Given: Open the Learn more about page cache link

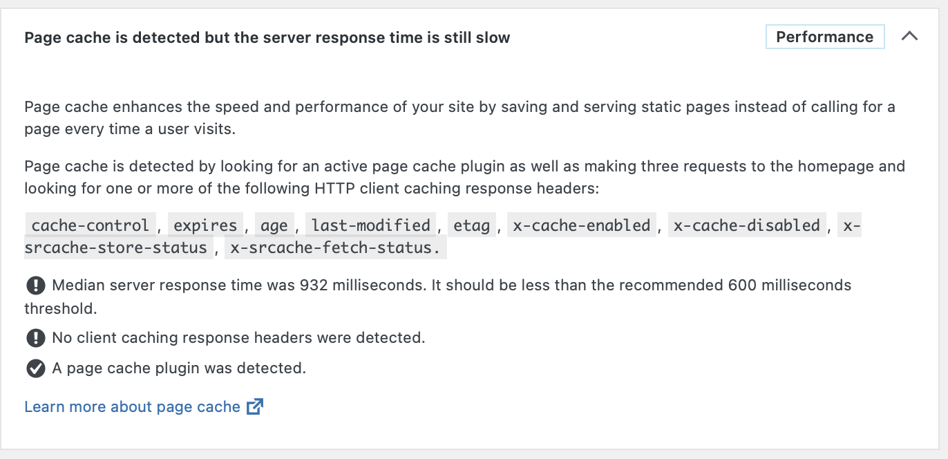Looking at the screenshot, I should 132,406.
